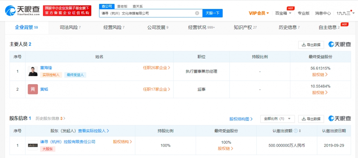The width and height of the screenshot is (358, 158).
Task: Open 董海锋 profile name link
Action: tap(46, 68)
